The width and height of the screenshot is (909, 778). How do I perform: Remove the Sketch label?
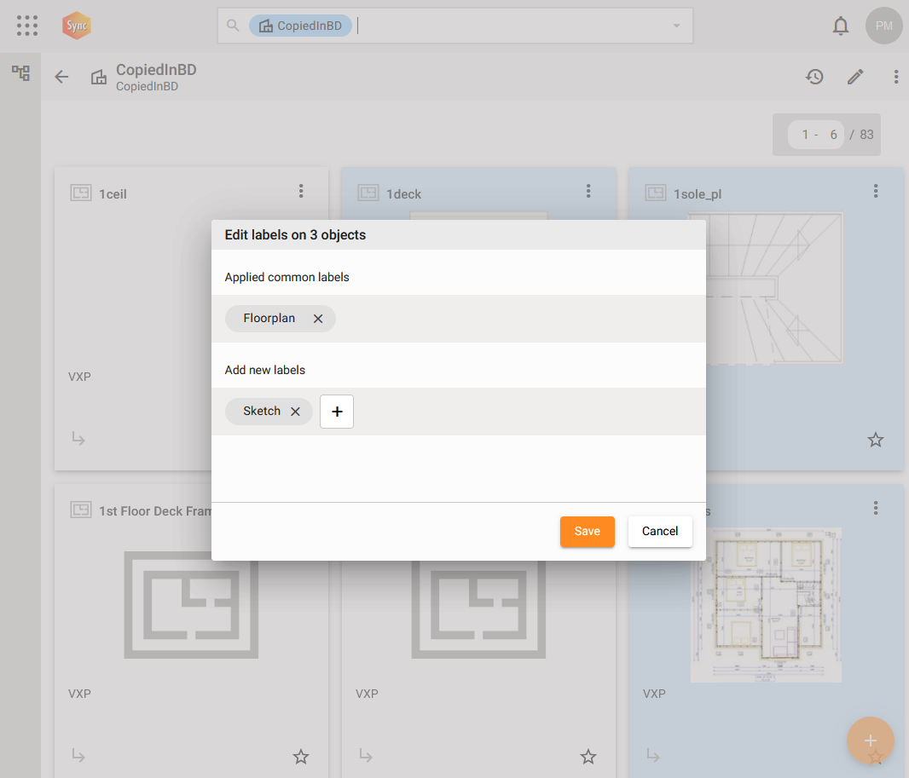pos(295,412)
